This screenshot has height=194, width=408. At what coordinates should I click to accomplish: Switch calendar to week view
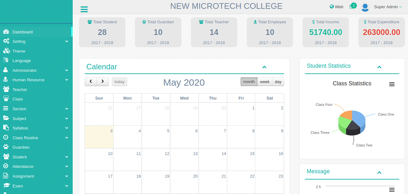click(265, 82)
